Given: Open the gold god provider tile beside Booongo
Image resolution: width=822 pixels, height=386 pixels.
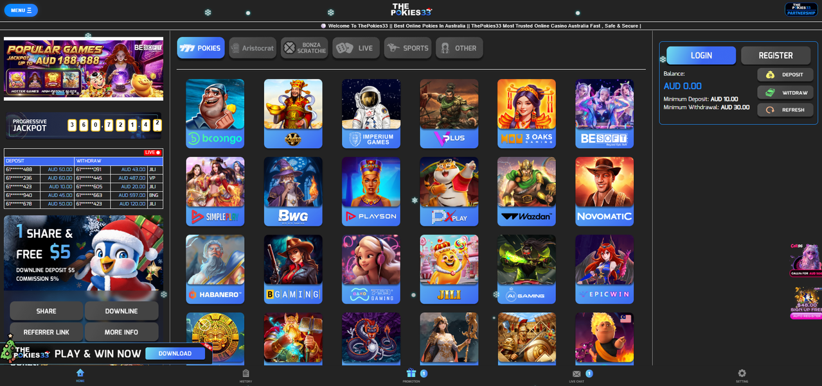Looking at the screenshot, I should (293, 113).
